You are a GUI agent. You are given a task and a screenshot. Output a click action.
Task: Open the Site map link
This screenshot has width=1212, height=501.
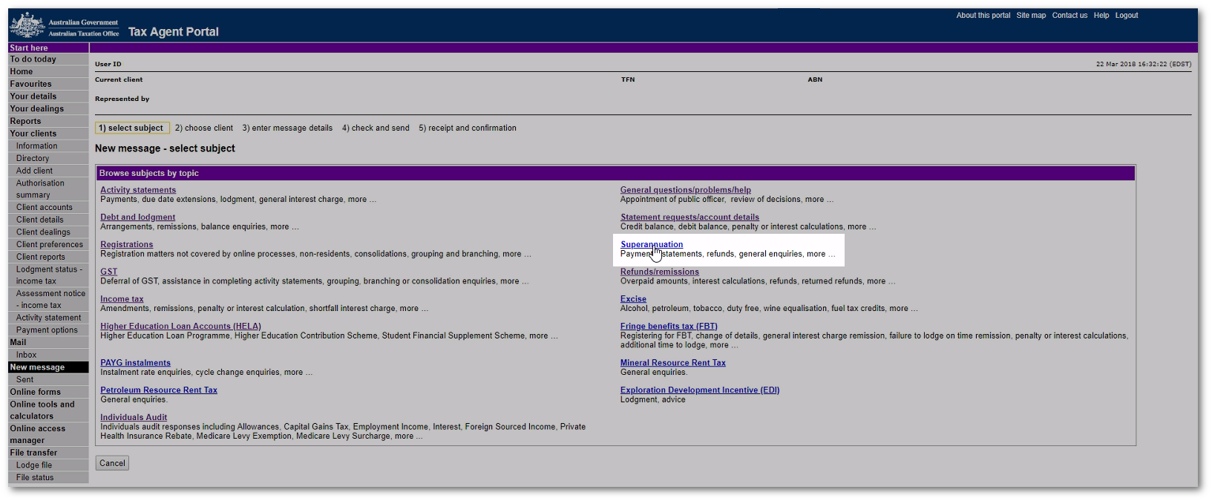pos(1031,16)
